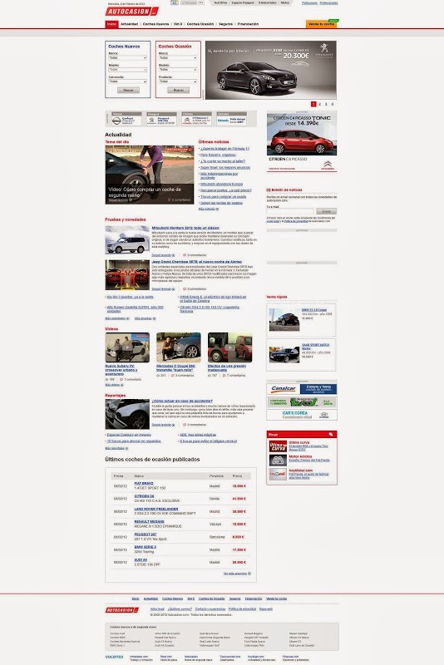Viewport: 444px width, 665px height.
Task: Click the Autocasion logo in the header
Action: pyautogui.click(x=132, y=12)
